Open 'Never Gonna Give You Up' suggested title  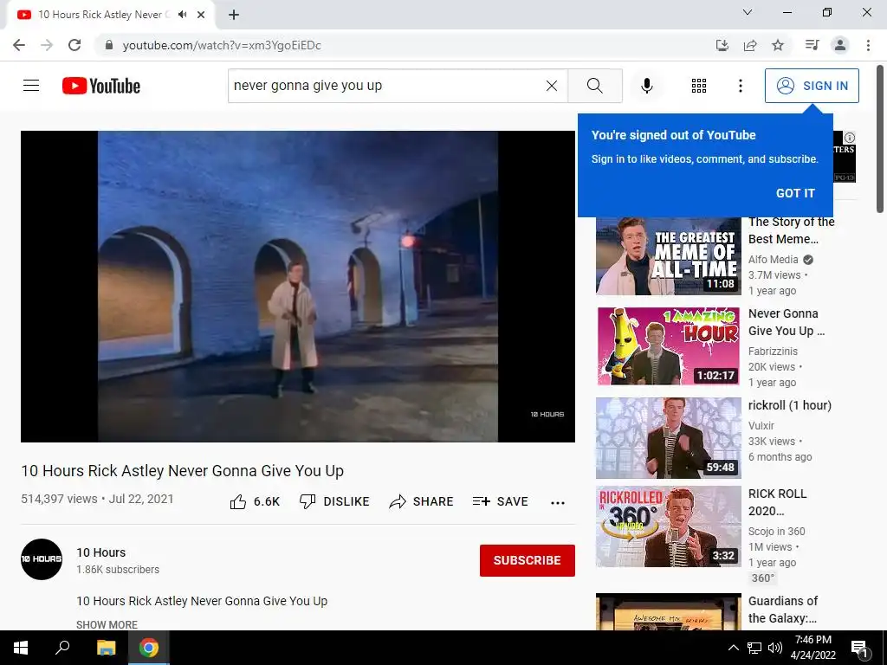(x=787, y=322)
